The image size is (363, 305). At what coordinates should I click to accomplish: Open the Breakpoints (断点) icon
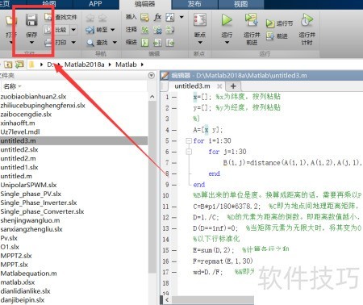200,20
